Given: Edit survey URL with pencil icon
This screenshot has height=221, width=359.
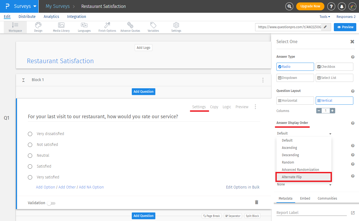Looking at the screenshot, I should [x=325, y=27].
